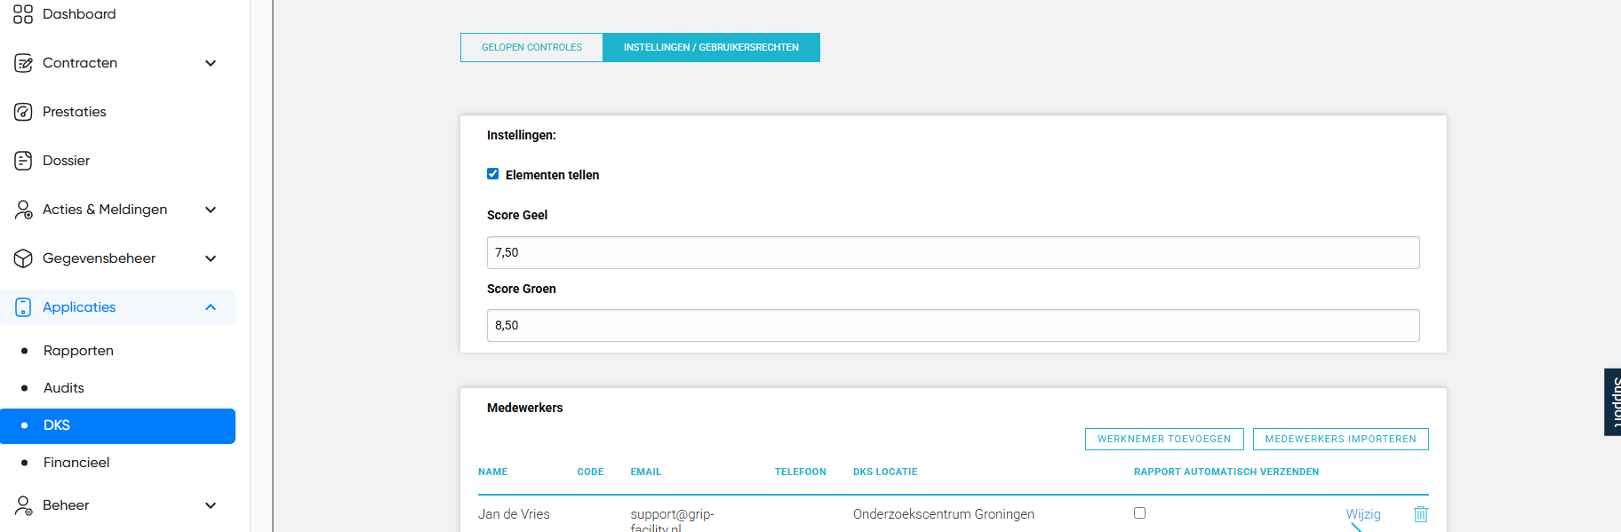
Task: Click the Medewerkers Importeren button
Action: coord(1340,440)
